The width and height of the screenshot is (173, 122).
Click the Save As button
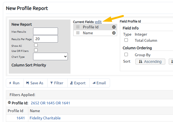tap(36, 83)
